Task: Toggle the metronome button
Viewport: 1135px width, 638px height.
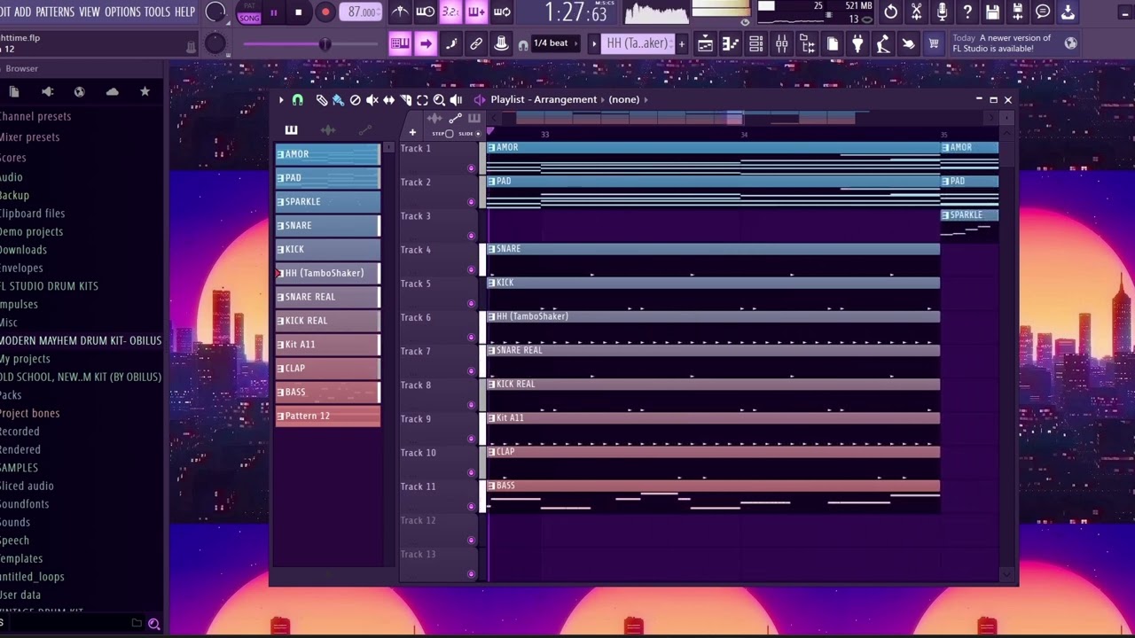Action: point(401,12)
